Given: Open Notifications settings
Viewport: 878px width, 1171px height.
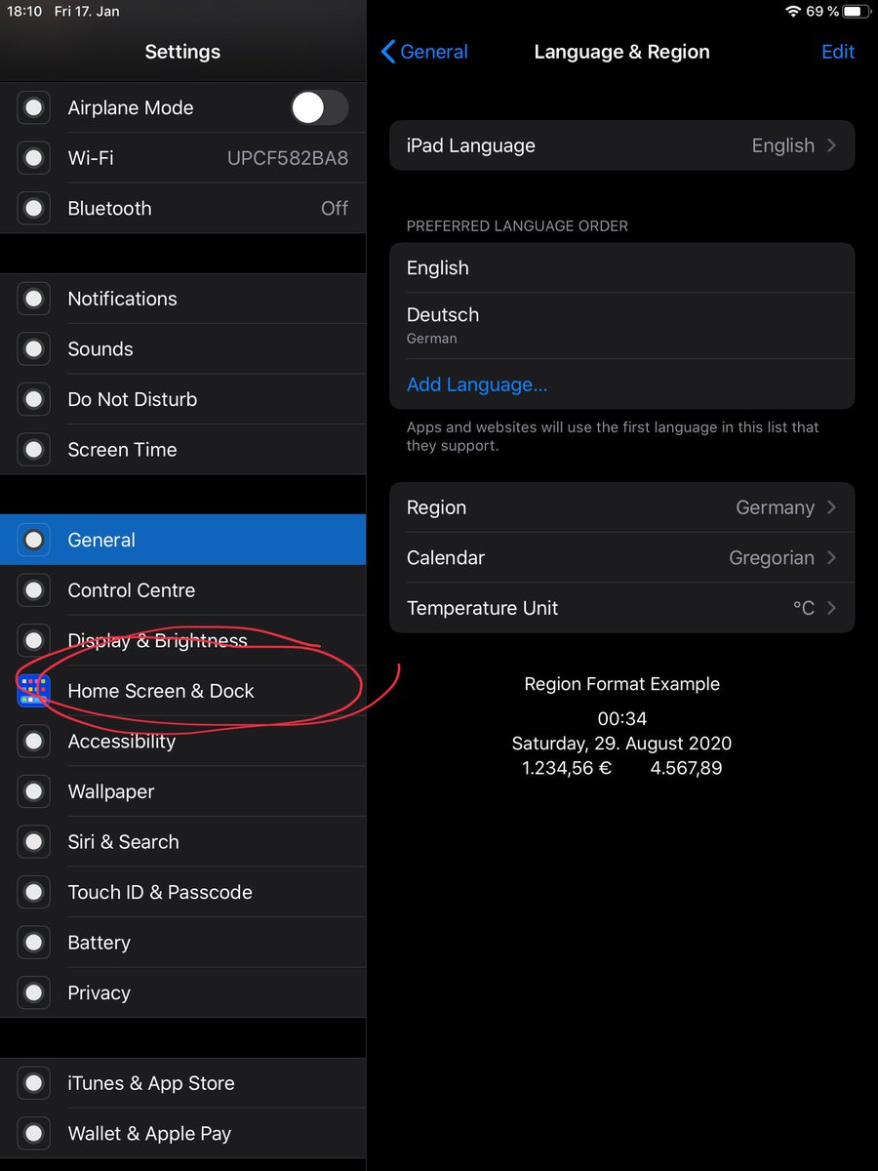Looking at the screenshot, I should (x=182, y=299).
